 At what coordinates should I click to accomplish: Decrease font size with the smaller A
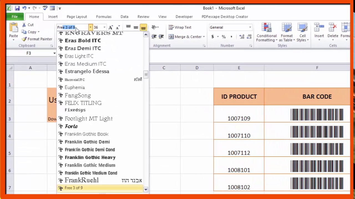[118, 27]
